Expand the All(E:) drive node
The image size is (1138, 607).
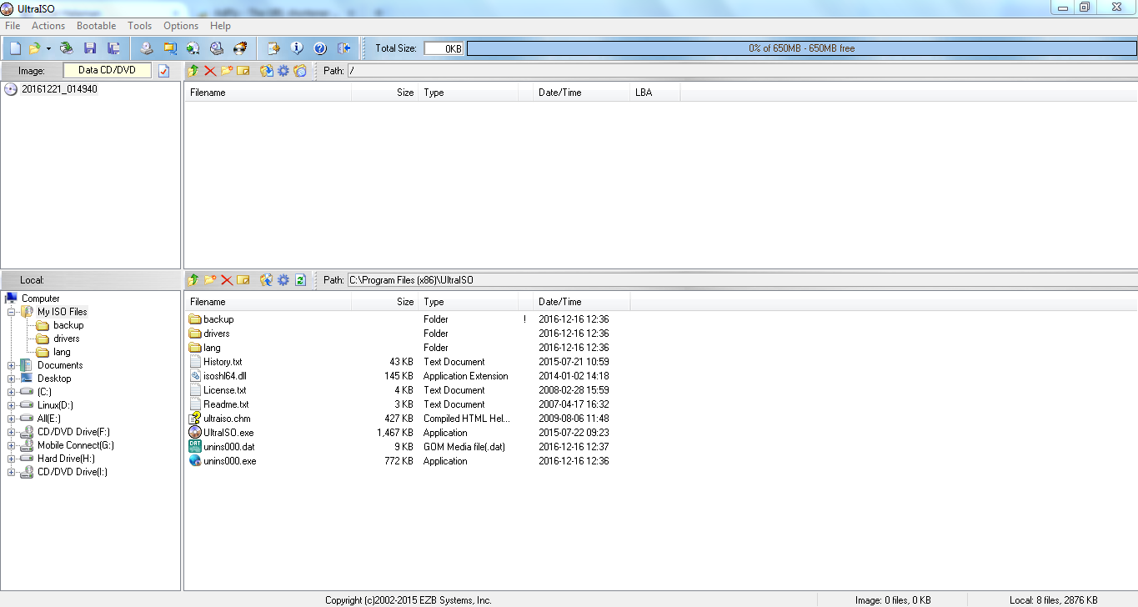coord(11,419)
